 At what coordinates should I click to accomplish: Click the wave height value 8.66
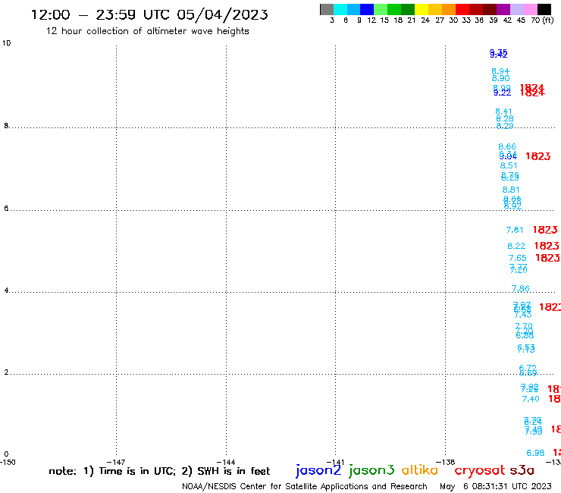coord(507,146)
